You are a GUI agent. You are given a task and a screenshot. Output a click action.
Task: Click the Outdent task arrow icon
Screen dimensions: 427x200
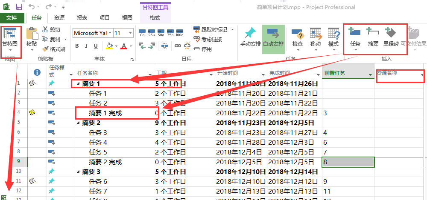(143, 46)
